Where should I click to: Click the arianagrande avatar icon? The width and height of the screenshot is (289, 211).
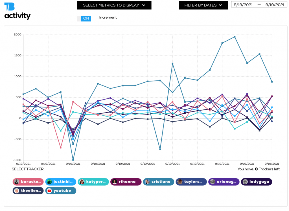[212, 182]
